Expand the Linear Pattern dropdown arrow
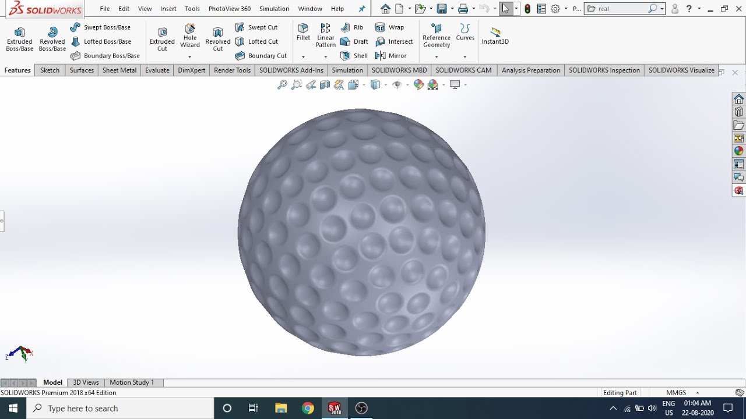The width and height of the screenshot is (746, 419). [x=325, y=57]
